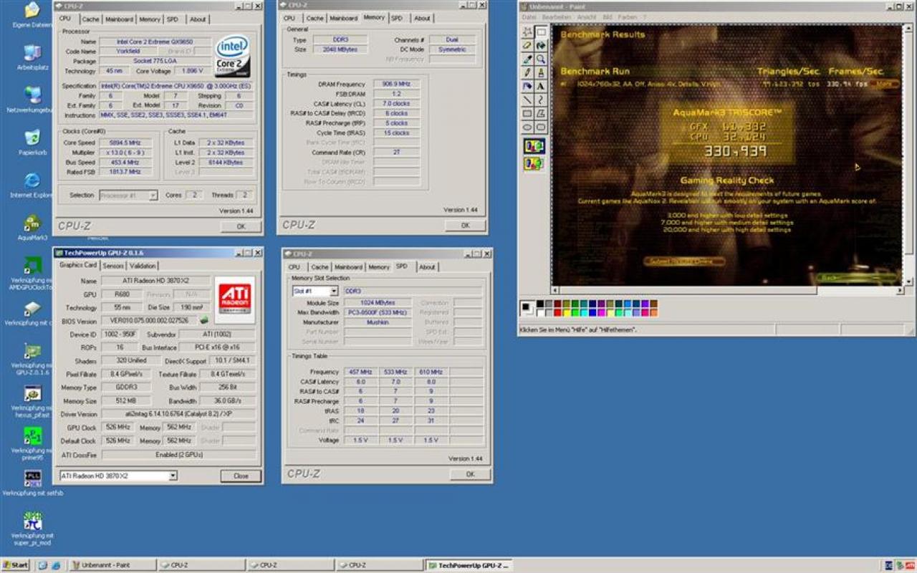The height and width of the screenshot is (573, 917).
Task: Select the Eraser tool in Paint
Action: coord(527,45)
